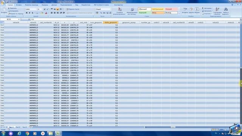Screen dimensions: 242x136
Task: Open the round Office button menu
Action: (3, 3)
